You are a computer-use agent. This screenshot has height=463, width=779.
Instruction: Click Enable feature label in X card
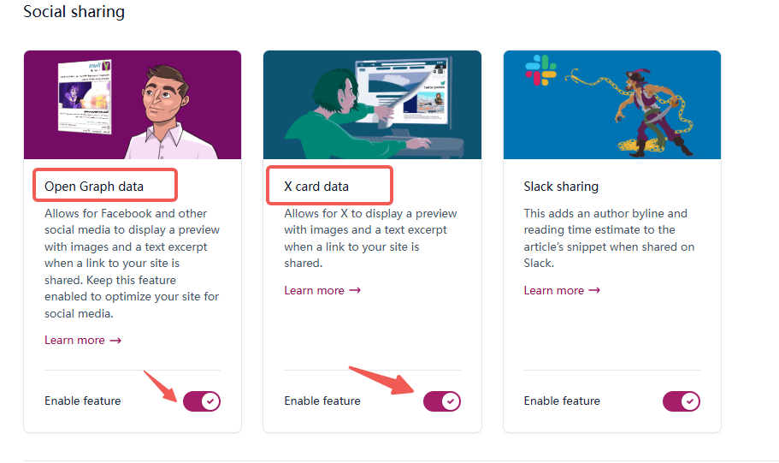322,401
